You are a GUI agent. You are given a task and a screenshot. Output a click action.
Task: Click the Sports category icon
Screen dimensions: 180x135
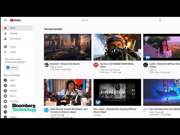pos(5,85)
